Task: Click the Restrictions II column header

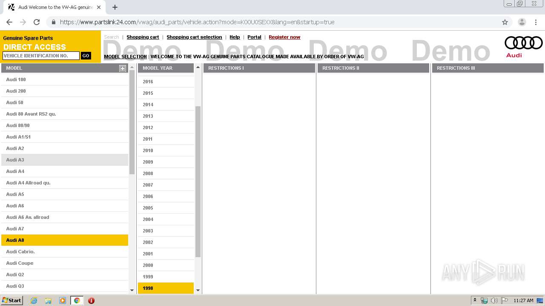Action: click(x=373, y=68)
